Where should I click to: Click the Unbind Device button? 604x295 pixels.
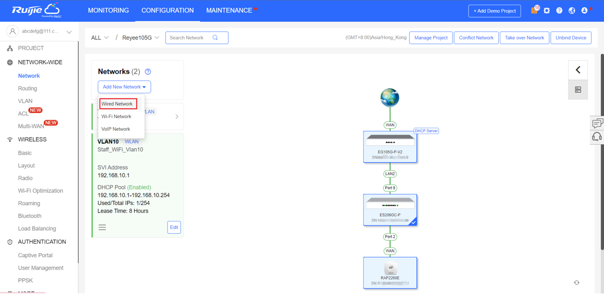pos(571,38)
